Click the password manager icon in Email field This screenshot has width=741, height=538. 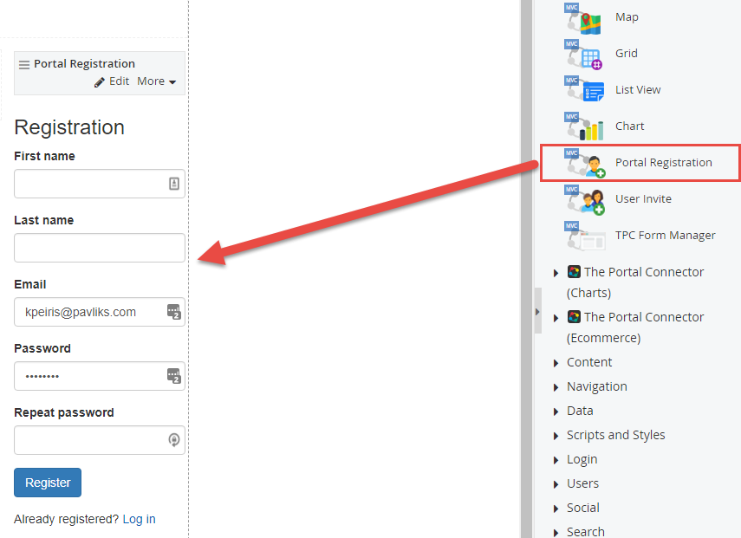(174, 312)
